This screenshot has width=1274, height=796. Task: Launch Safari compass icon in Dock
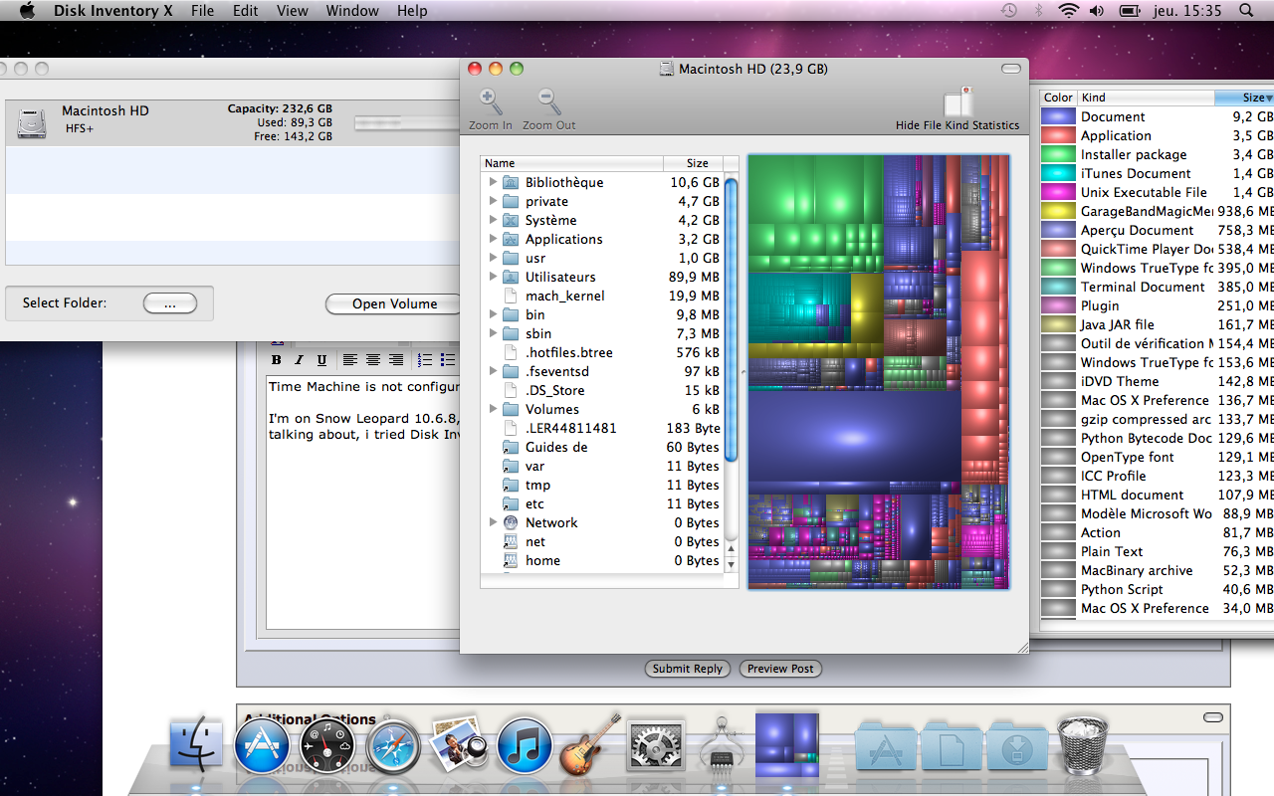click(x=393, y=746)
